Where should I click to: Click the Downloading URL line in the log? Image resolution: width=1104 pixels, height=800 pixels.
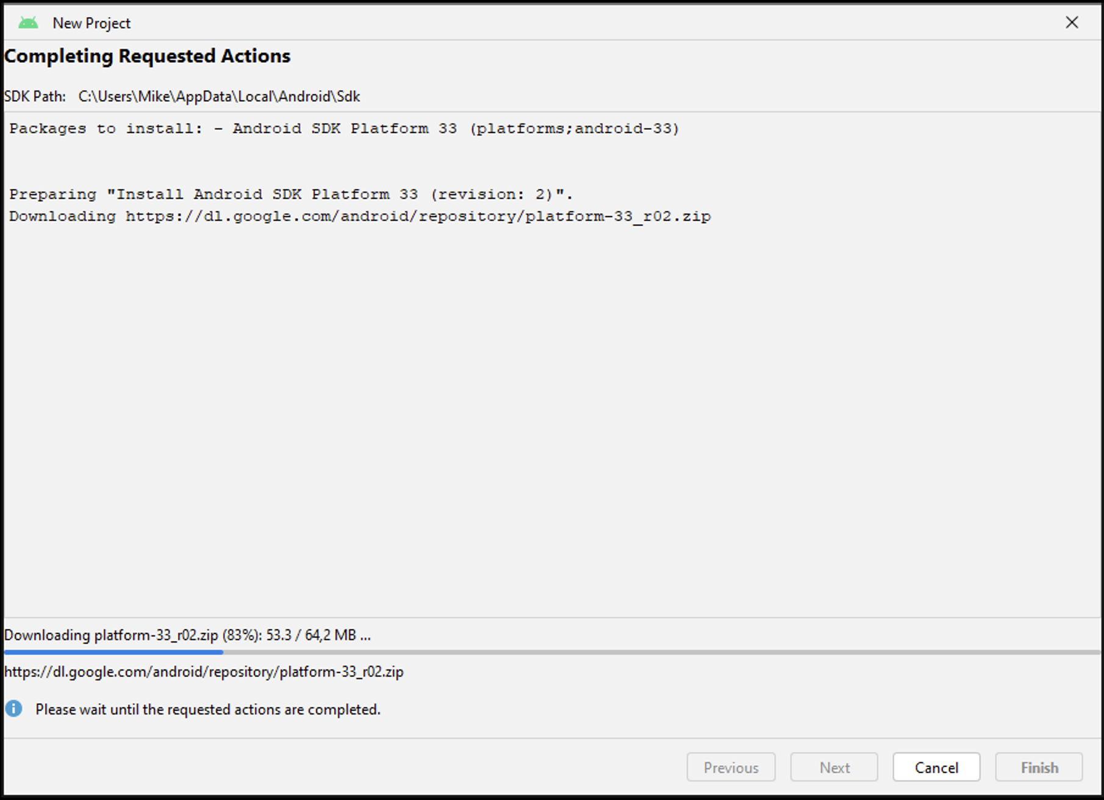coord(360,216)
